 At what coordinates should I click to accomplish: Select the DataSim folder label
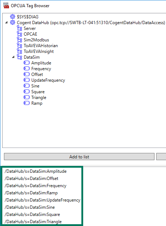(32, 57)
